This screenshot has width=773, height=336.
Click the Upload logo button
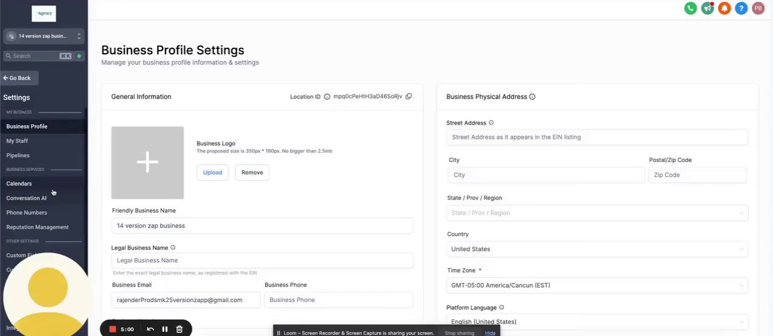pyautogui.click(x=213, y=173)
